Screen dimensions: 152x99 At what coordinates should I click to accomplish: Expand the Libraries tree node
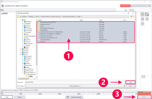point(21,51)
